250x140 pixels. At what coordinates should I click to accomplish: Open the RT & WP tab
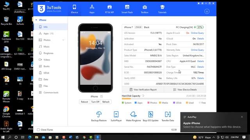pyautogui.click(x=109, y=9)
